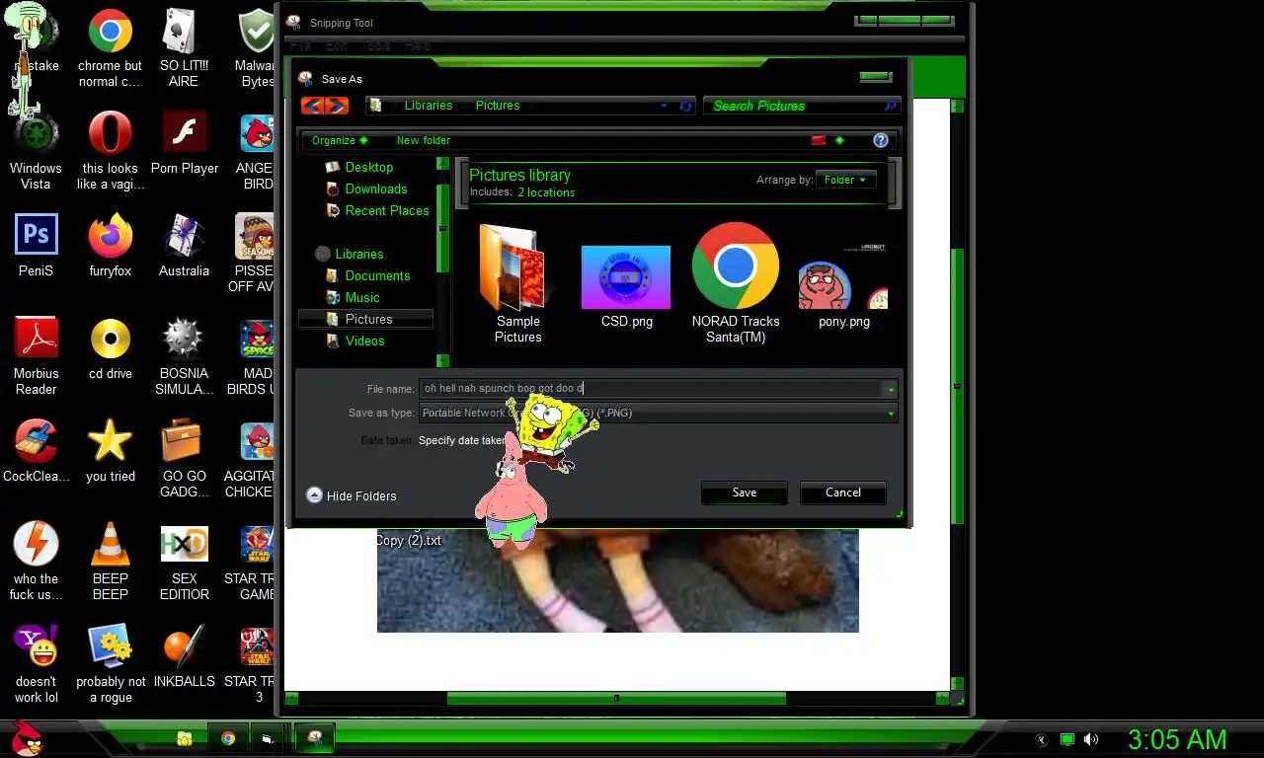This screenshot has height=758, width=1264.
Task: Select the HxD hex editor desktop icon
Action: (184, 562)
